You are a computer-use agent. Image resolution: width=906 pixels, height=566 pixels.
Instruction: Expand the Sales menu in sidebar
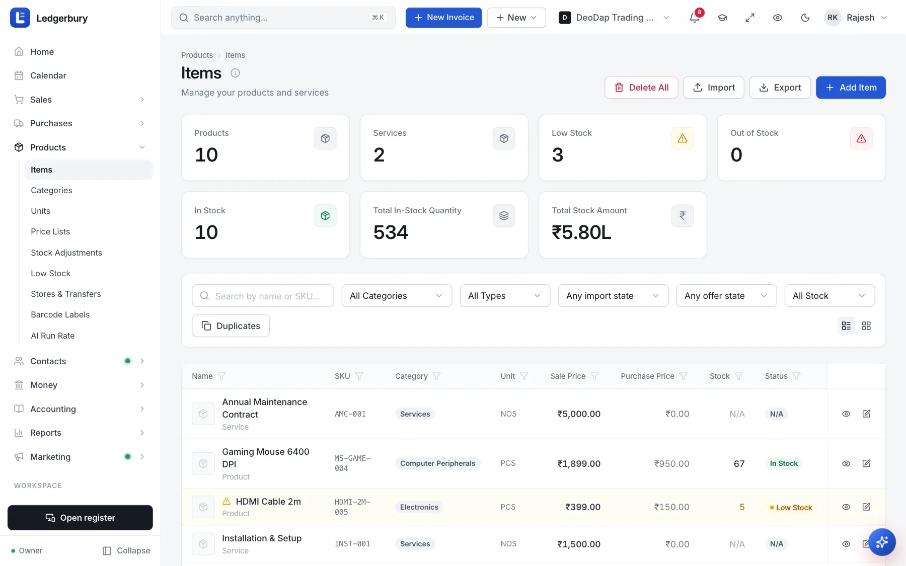[81, 100]
